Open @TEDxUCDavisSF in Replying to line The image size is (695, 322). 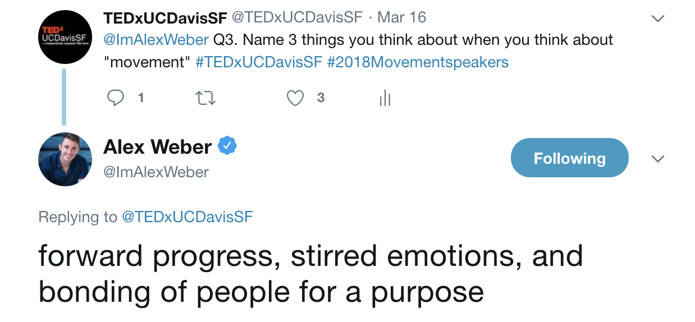[188, 217]
